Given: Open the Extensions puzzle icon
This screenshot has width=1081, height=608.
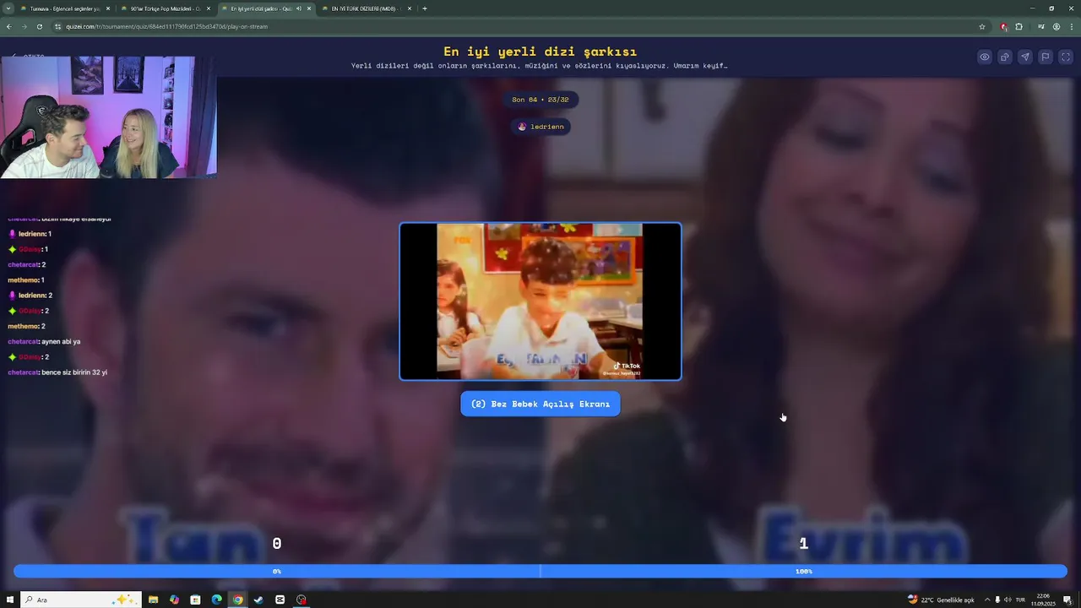Looking at the screenshot, I should coord(1019,26).
